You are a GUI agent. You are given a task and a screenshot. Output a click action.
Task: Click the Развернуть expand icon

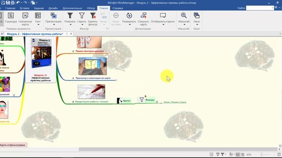129,16
